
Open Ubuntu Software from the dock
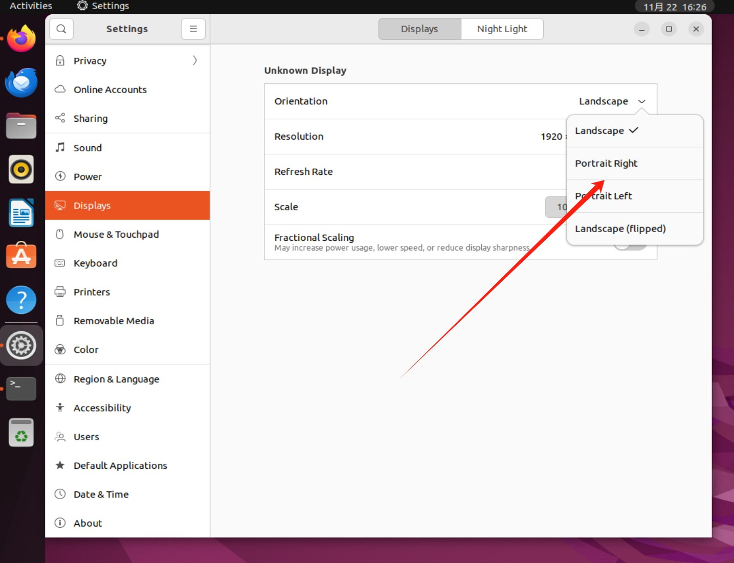21,256
